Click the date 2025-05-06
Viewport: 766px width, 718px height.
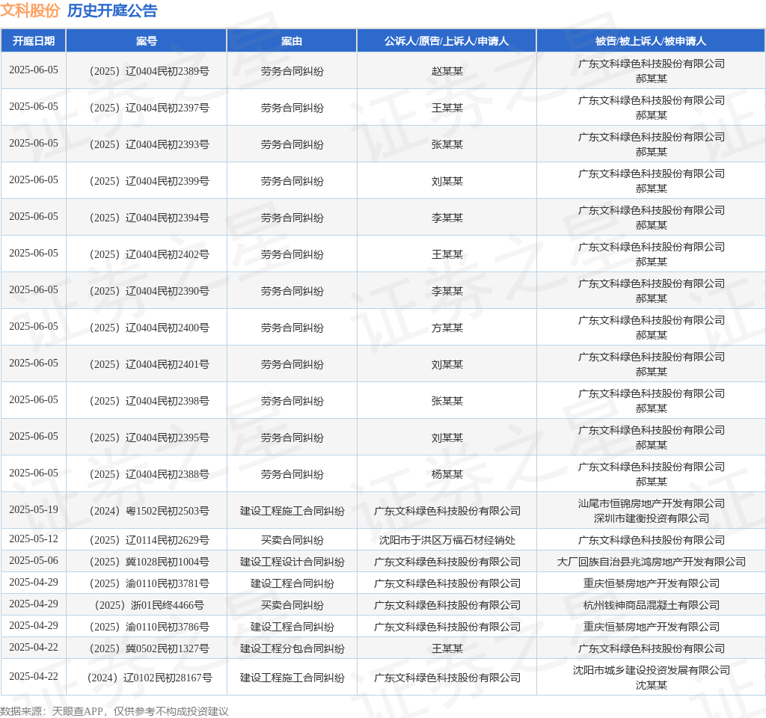click(33, 560)
